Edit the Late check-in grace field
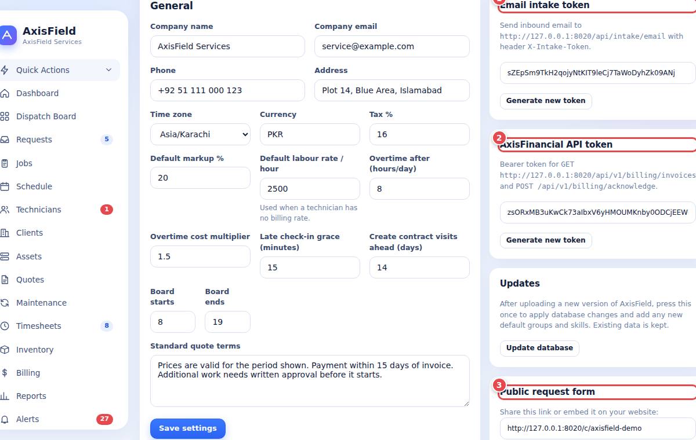 point(310,267)
